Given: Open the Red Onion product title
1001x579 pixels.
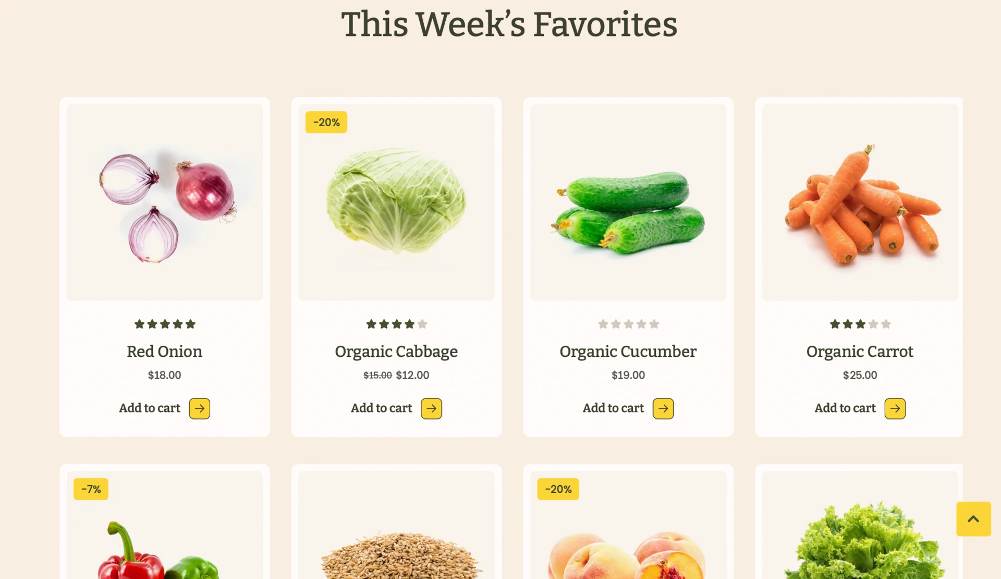Looking at the screenshot, I should pyautogui.click(x=165, y=352).
